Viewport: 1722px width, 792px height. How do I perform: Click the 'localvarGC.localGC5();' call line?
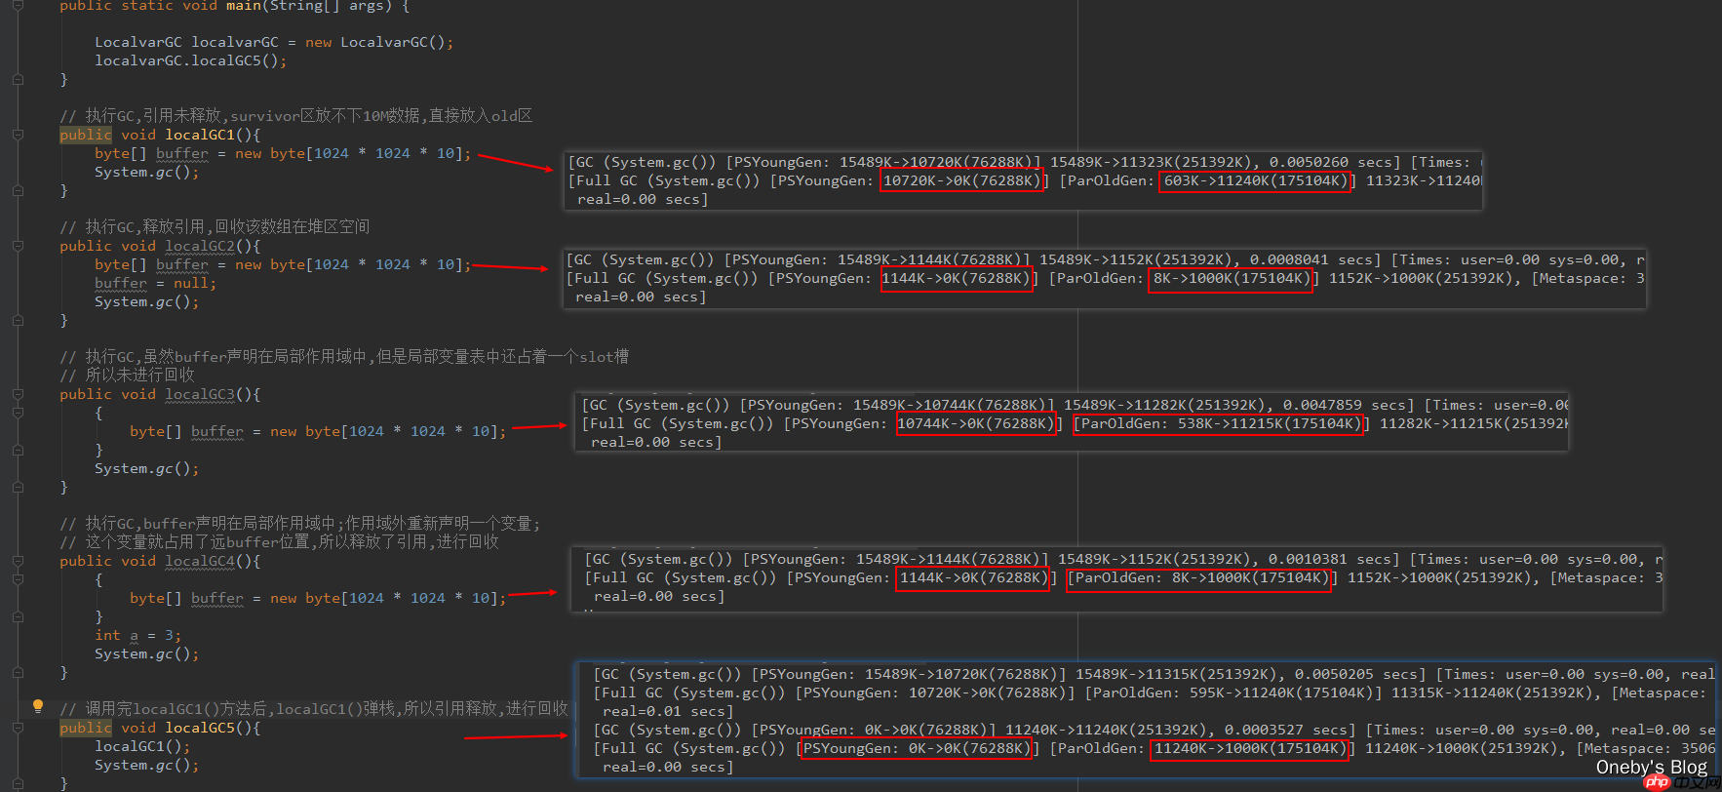(191, 60)
